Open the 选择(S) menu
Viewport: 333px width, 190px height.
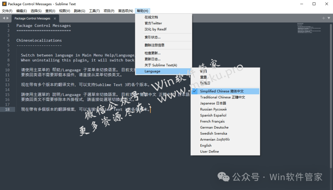click(x=36, y=11)
